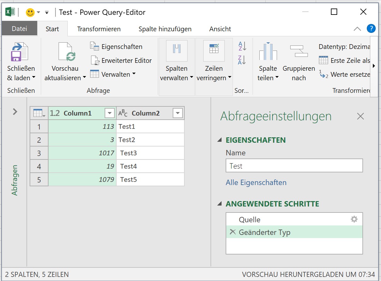Open Column1 filter dropdown
381x281 pixels.
point(110,113)
